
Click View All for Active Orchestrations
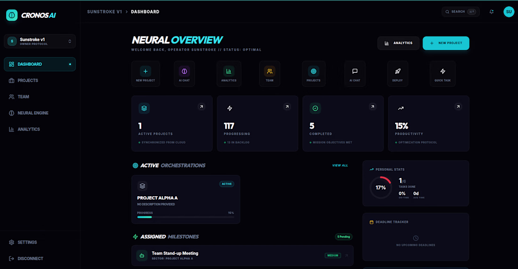[x=340, y=166]
